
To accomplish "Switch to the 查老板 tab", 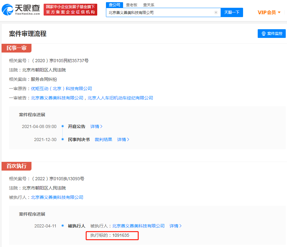I will [x=132, y=5].
